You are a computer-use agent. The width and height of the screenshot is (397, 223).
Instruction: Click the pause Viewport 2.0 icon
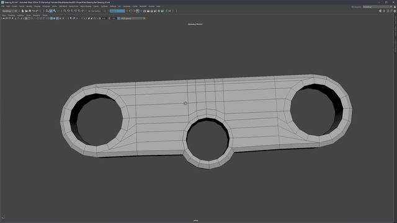click(x=169, y=11)
